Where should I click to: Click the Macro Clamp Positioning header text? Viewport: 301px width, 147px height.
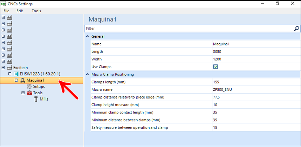tap(113, 74)
